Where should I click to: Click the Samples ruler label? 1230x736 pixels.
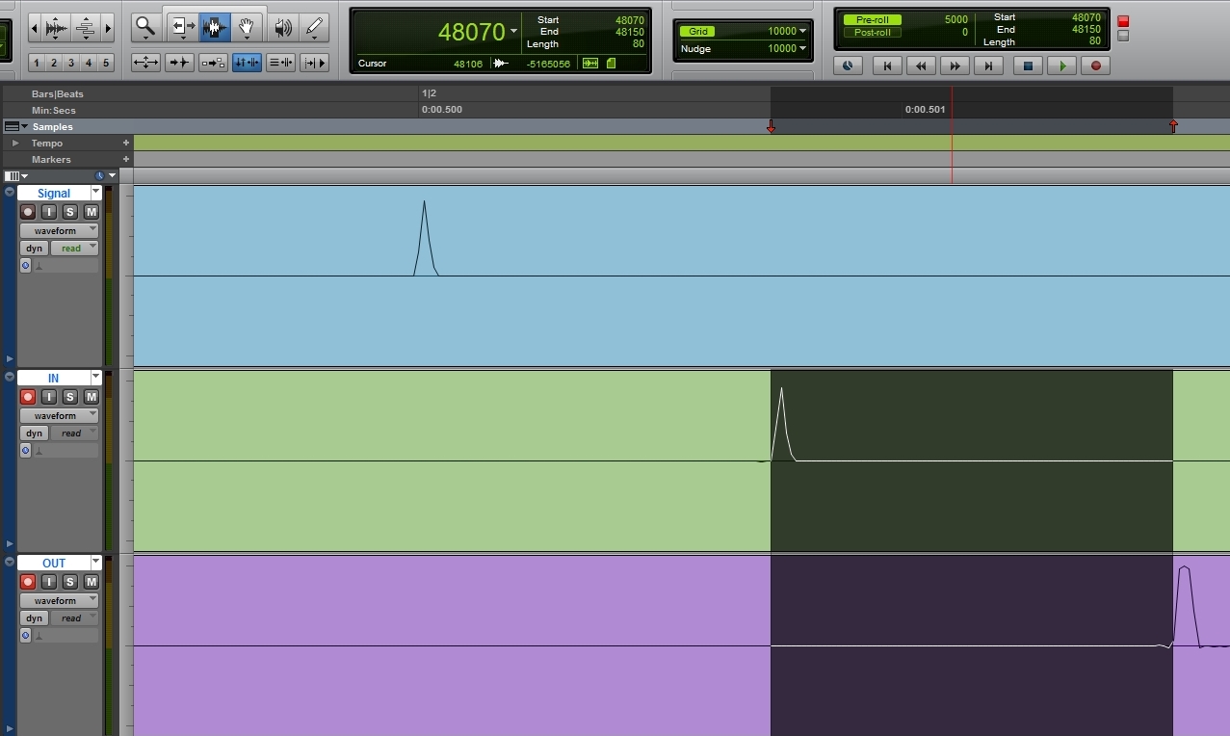(52, 127)
